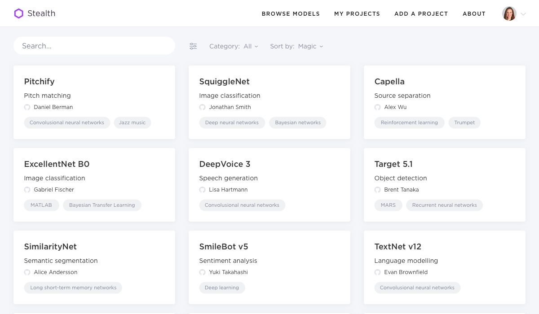The height and width of the screenshot is (314, 539).
Task: Click into the Search input field
Action: tap(94, 46)
